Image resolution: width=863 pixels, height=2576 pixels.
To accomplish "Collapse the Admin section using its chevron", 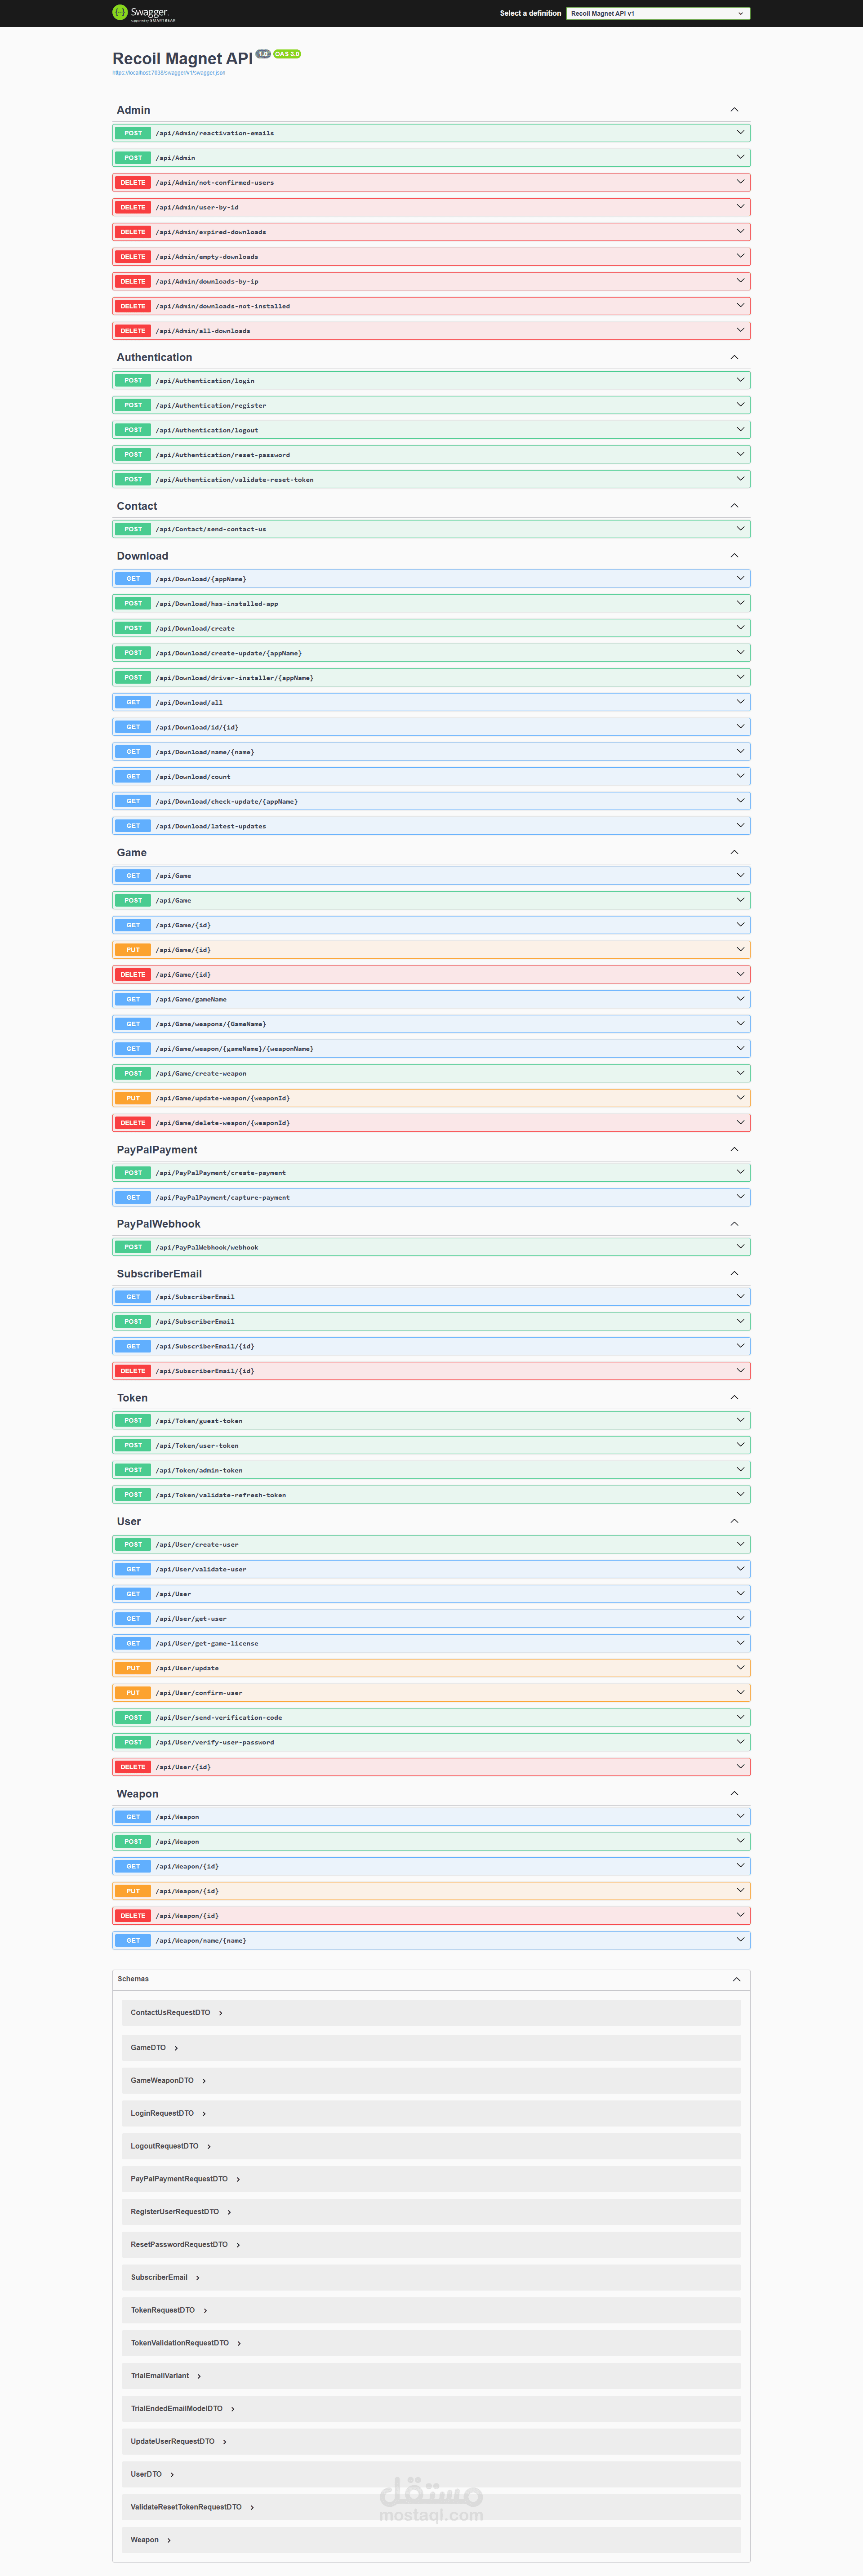I will [734, 110].
